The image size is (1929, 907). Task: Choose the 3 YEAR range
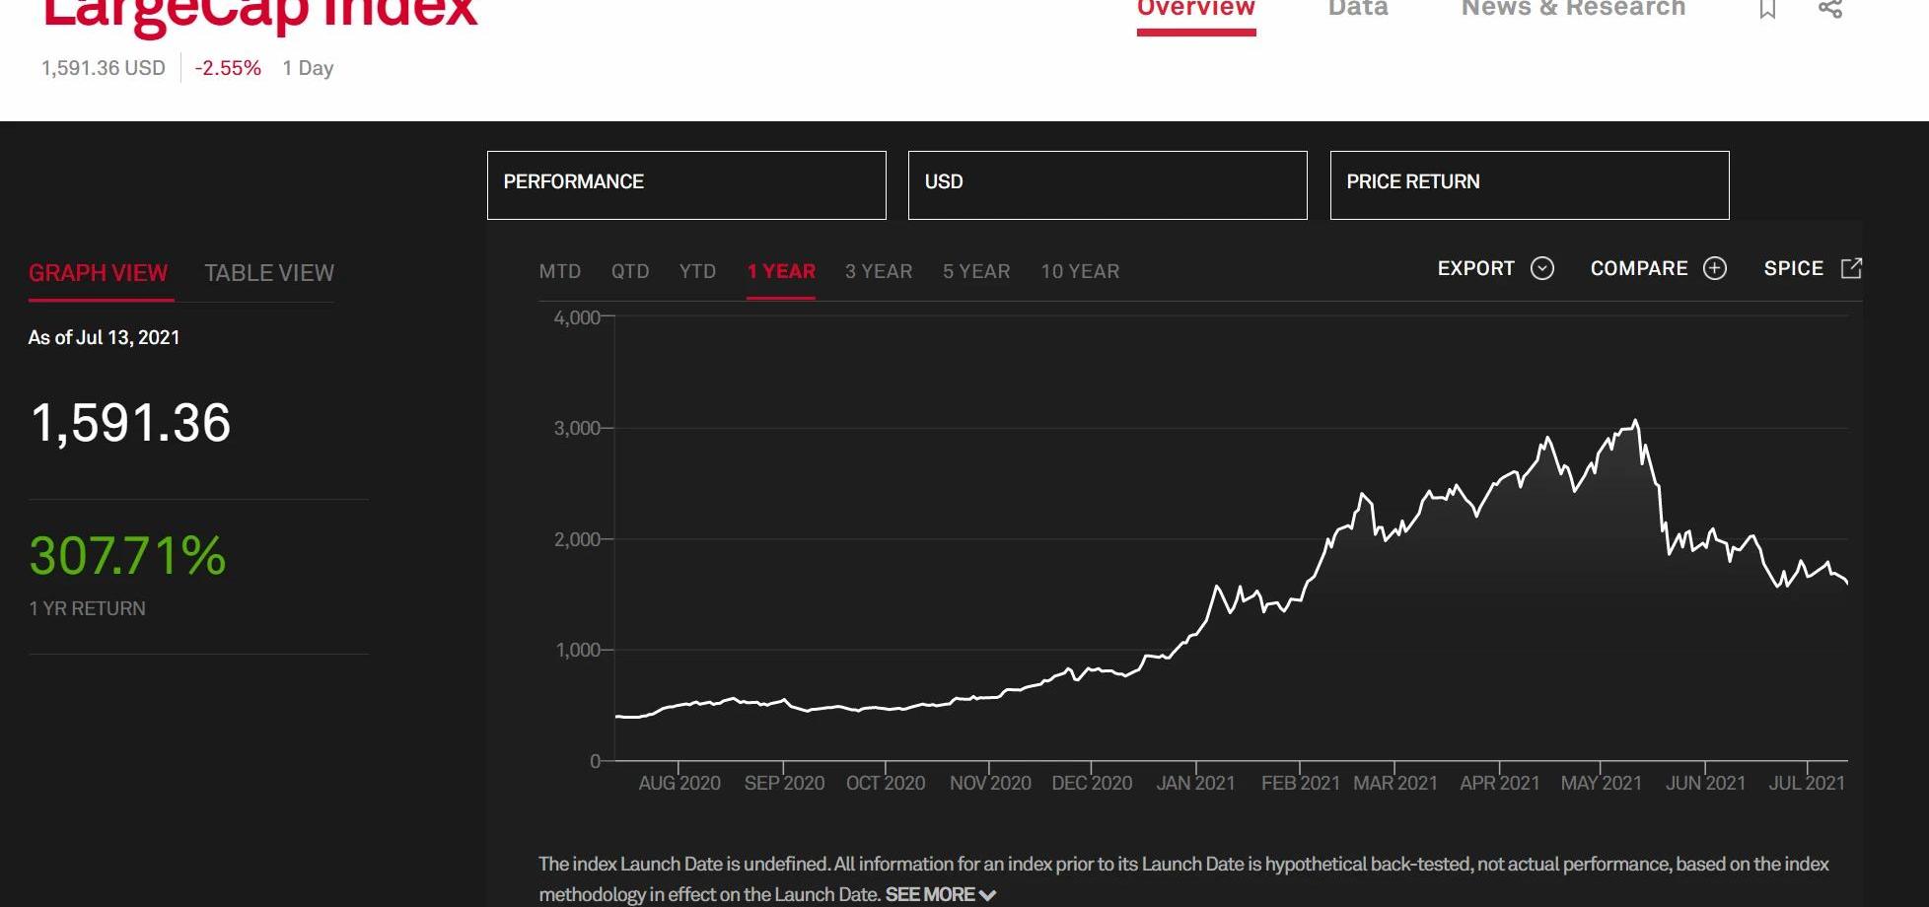click(879, 271)
